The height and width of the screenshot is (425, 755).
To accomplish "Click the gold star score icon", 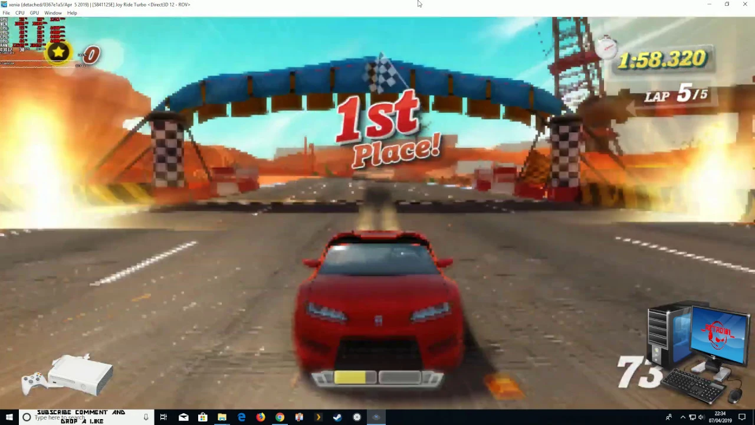I will coord(58,53).
